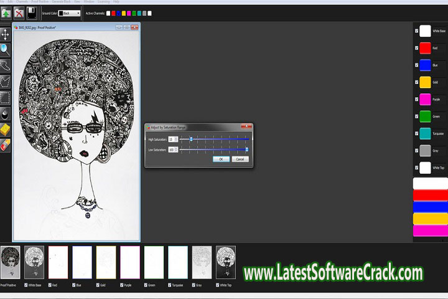Open the Ground Color dropdown
This screenshot has height=299, width=448.
click(x=70, y=13)
